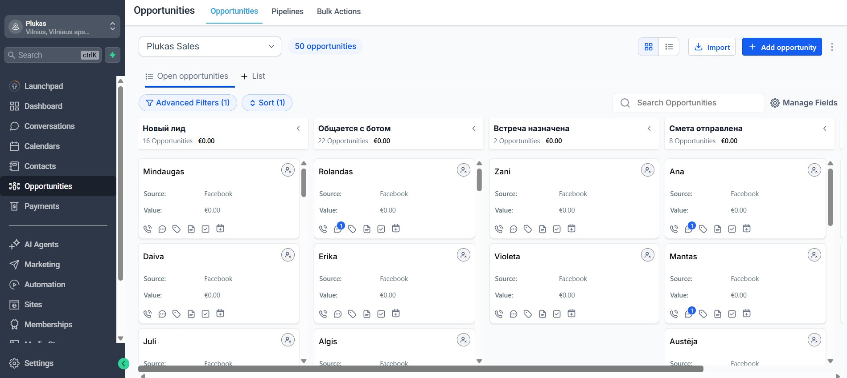
Task: Open the Sort (1) options
Action: [267, 103]
